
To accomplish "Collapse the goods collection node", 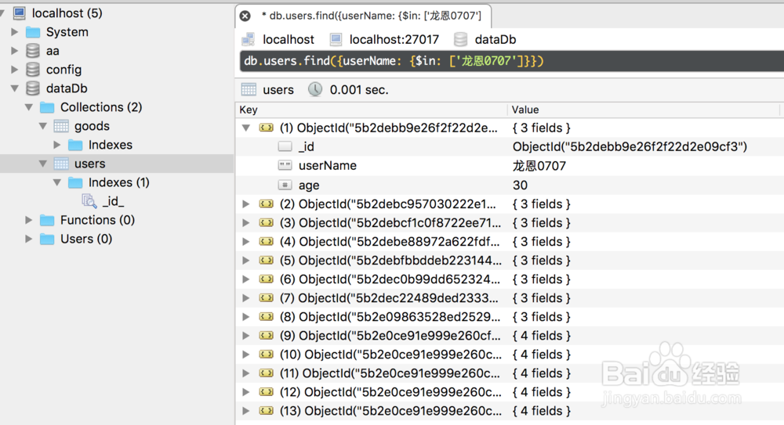I will [x=43, y=126].
